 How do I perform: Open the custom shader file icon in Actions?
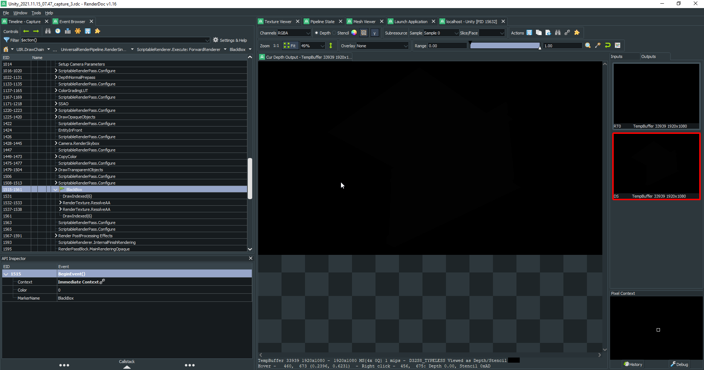tap(548, 33)
